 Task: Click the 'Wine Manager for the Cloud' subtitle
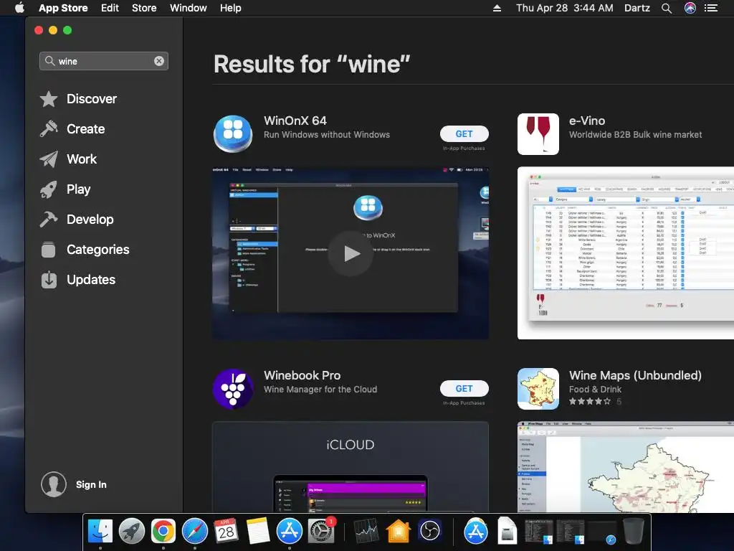320,390
